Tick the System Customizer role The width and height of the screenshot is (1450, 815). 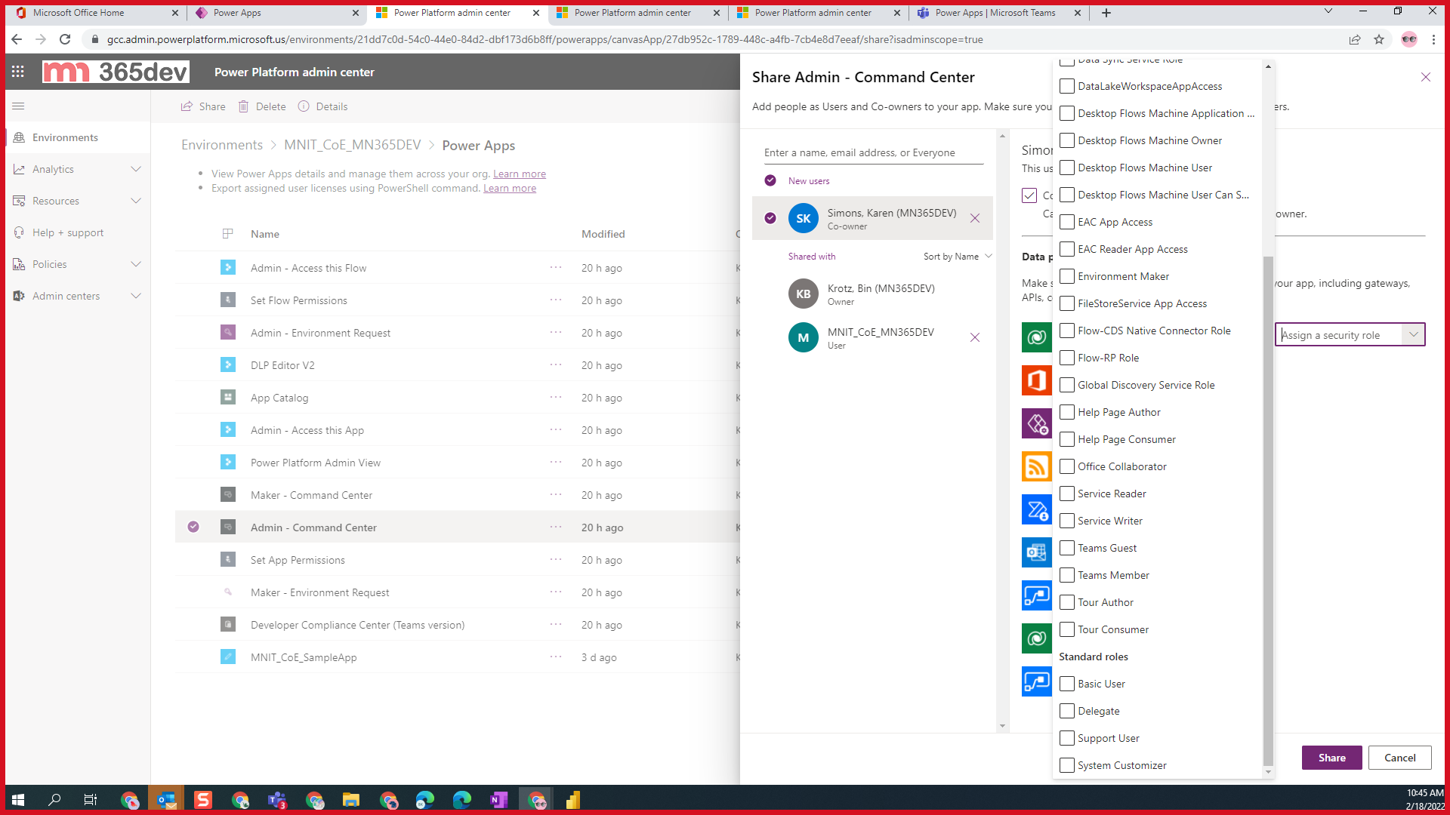1067,765
